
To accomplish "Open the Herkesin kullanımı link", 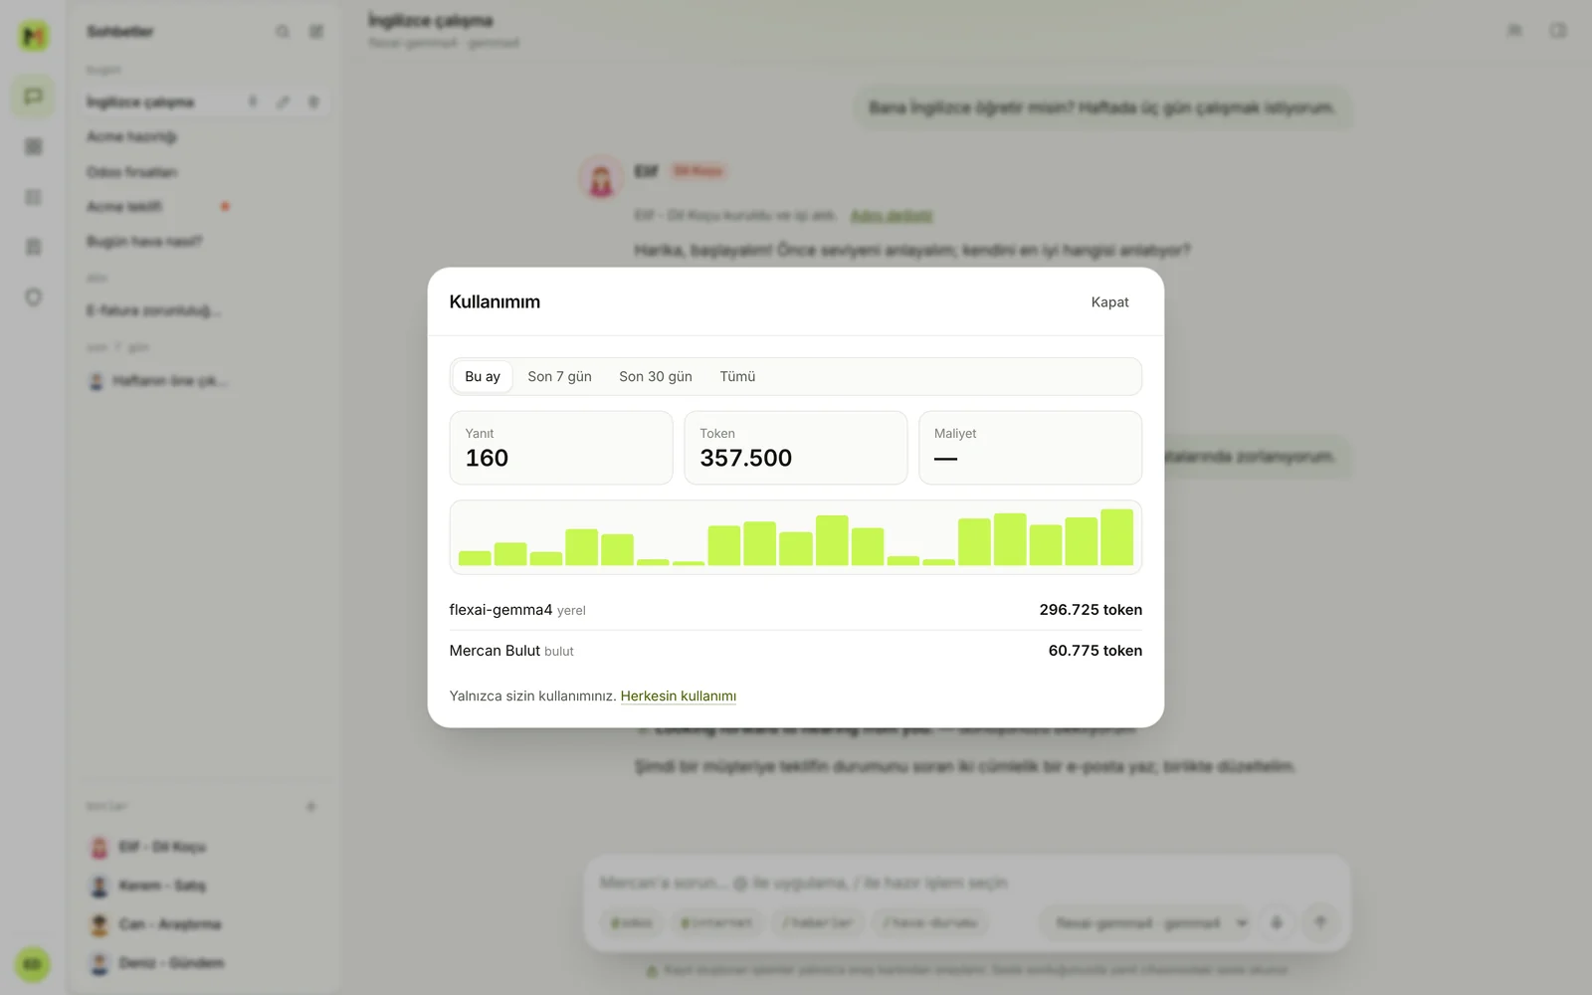I will point(679,696).
